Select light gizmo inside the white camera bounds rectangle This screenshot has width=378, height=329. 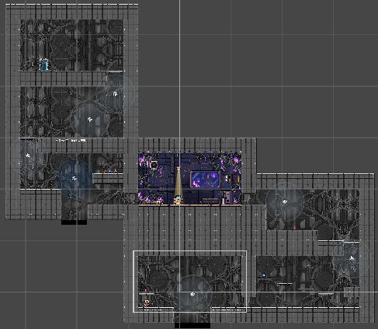[192, 294]
